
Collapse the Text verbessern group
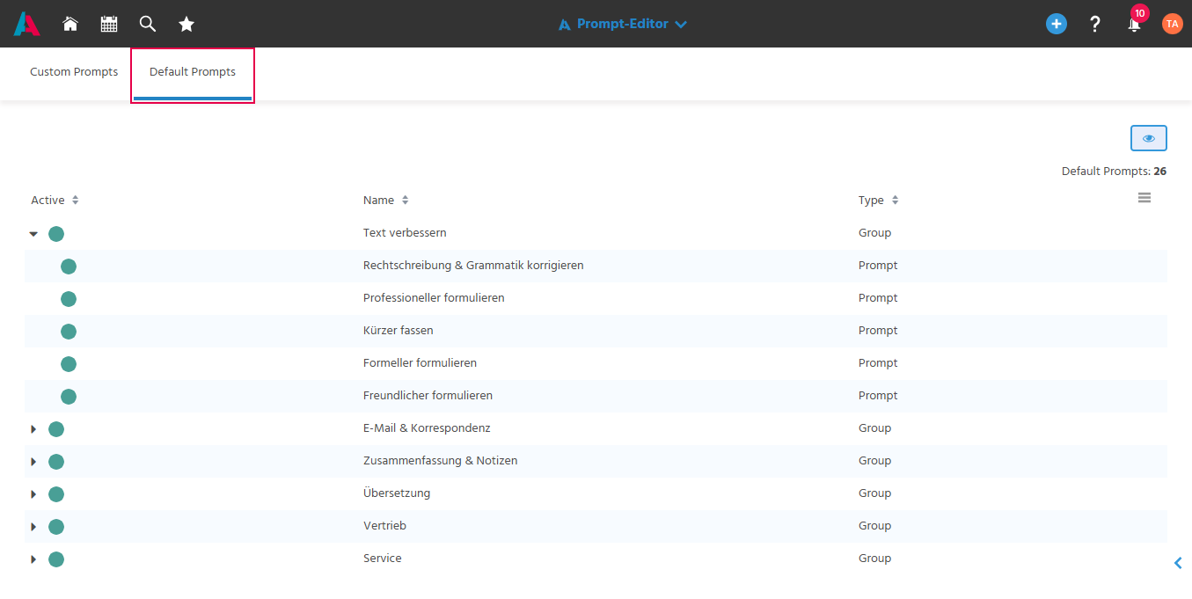pyautogui.click(x=33, y=234)
